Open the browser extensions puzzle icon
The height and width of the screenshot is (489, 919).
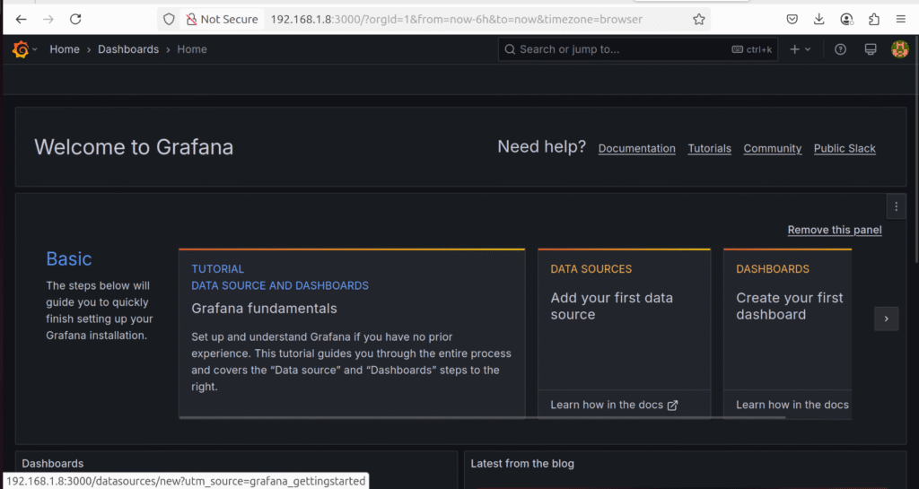(x=874, y=20)
